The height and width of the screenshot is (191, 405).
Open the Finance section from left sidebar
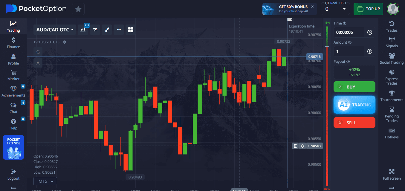tap(13, 43)
